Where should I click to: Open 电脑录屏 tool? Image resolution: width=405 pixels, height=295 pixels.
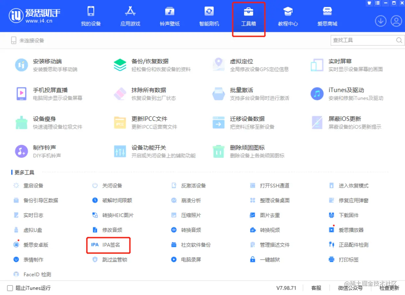pos(186,259)
